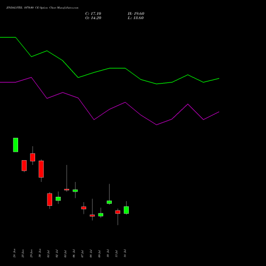Click the close value C: 17.10
Viewport: 266px width, 266px height.
tap(93, 14)
